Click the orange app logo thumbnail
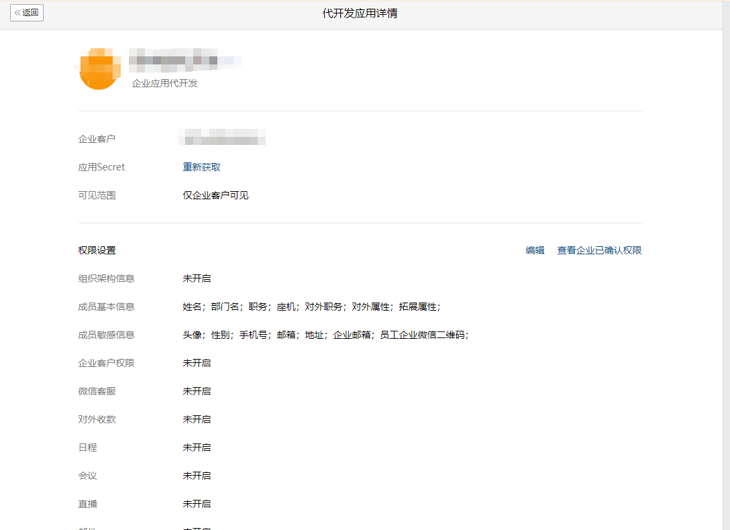 click(99, 69)
